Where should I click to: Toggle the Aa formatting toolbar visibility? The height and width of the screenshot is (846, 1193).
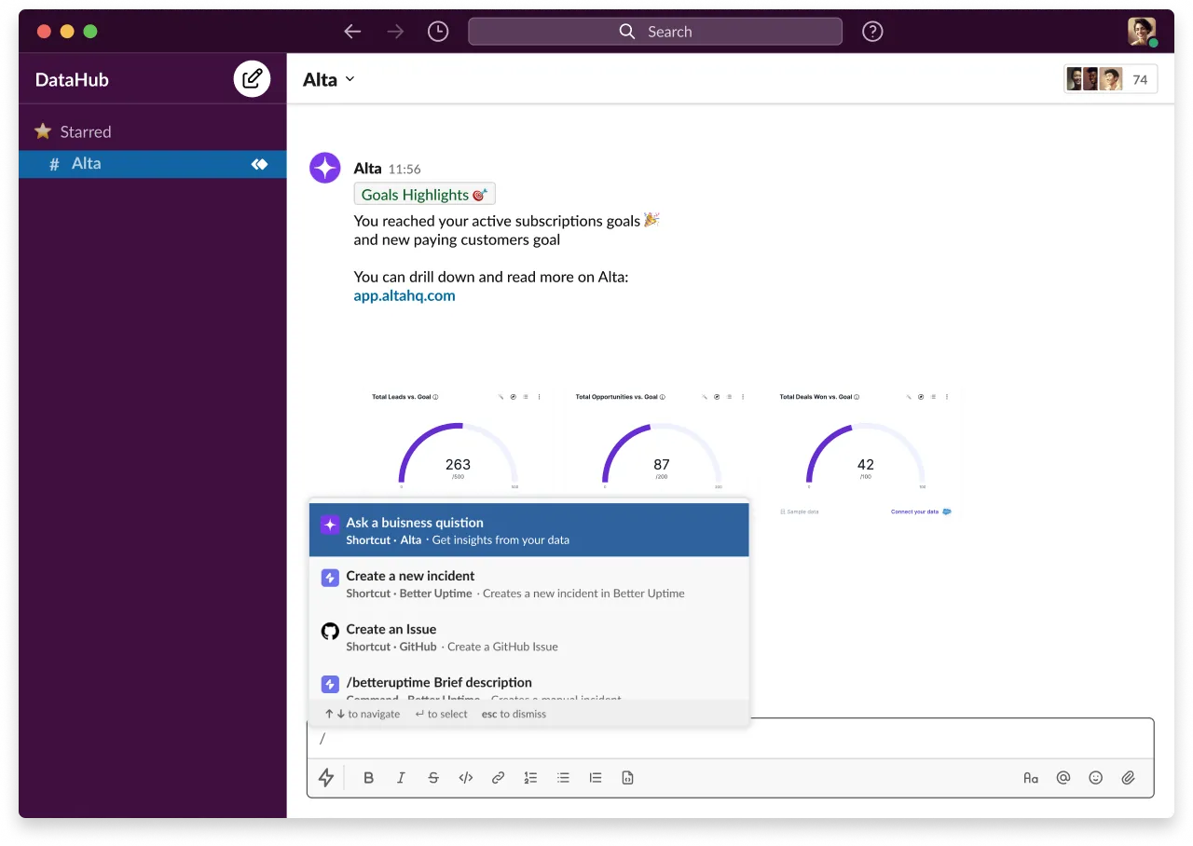tap(1031, 778)
